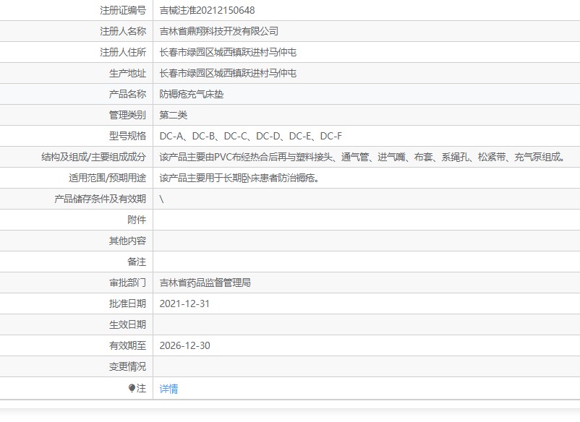Screen dimensions: 580x422
Task: Click the 型号规格 label
Action: pyautogui.click(x=127, y=136)
